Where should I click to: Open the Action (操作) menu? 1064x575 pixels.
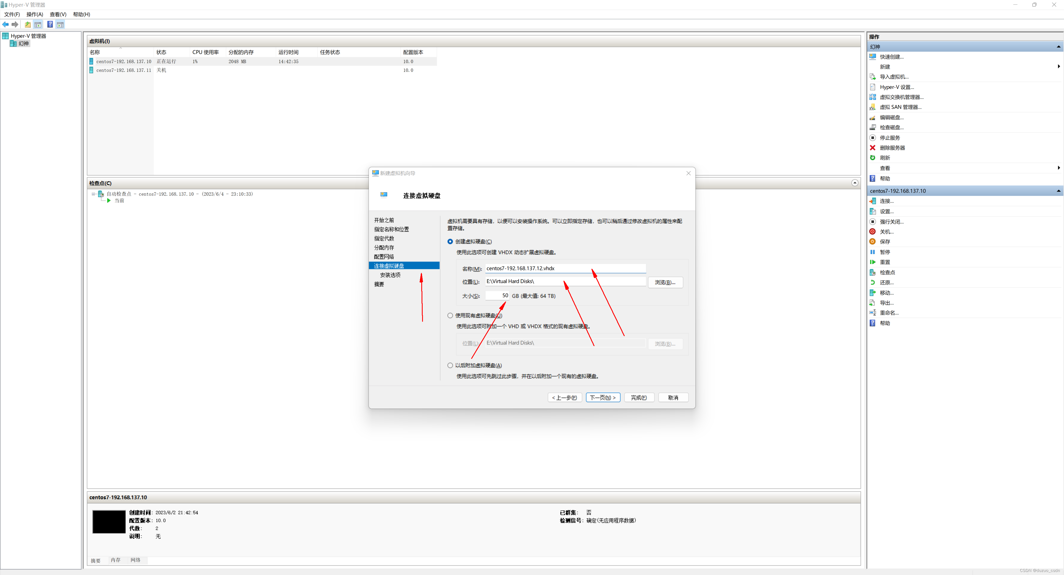35,14
